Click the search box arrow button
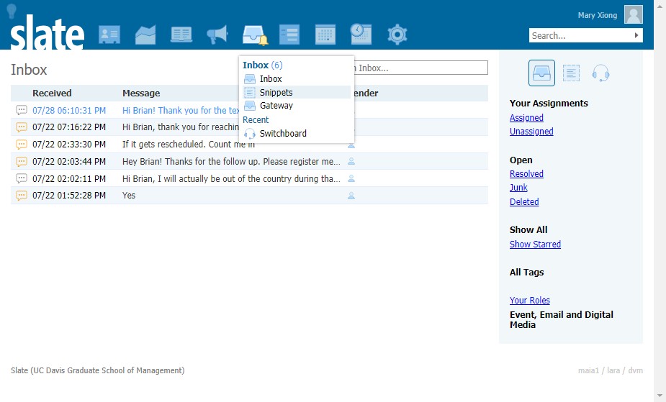 636,35
